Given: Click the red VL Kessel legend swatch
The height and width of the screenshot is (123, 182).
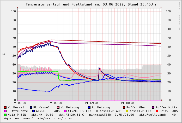Looking at the screenshot, I should [5, 107].
